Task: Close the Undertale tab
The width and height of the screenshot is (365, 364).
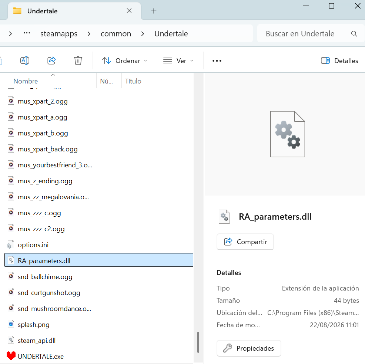Action: point(129,11)
